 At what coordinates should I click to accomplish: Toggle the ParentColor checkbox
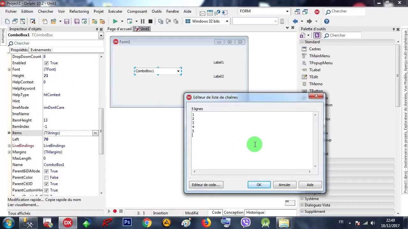point(46,177)
